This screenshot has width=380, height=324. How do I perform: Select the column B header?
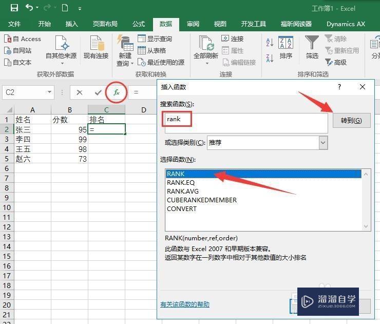[69, 110]
